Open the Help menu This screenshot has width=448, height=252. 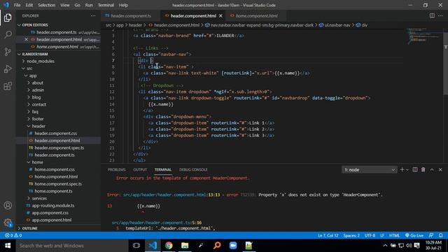(123, 5)
